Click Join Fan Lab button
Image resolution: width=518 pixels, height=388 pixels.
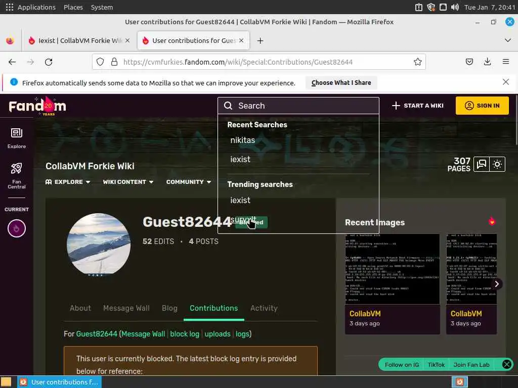click(471, 365)
